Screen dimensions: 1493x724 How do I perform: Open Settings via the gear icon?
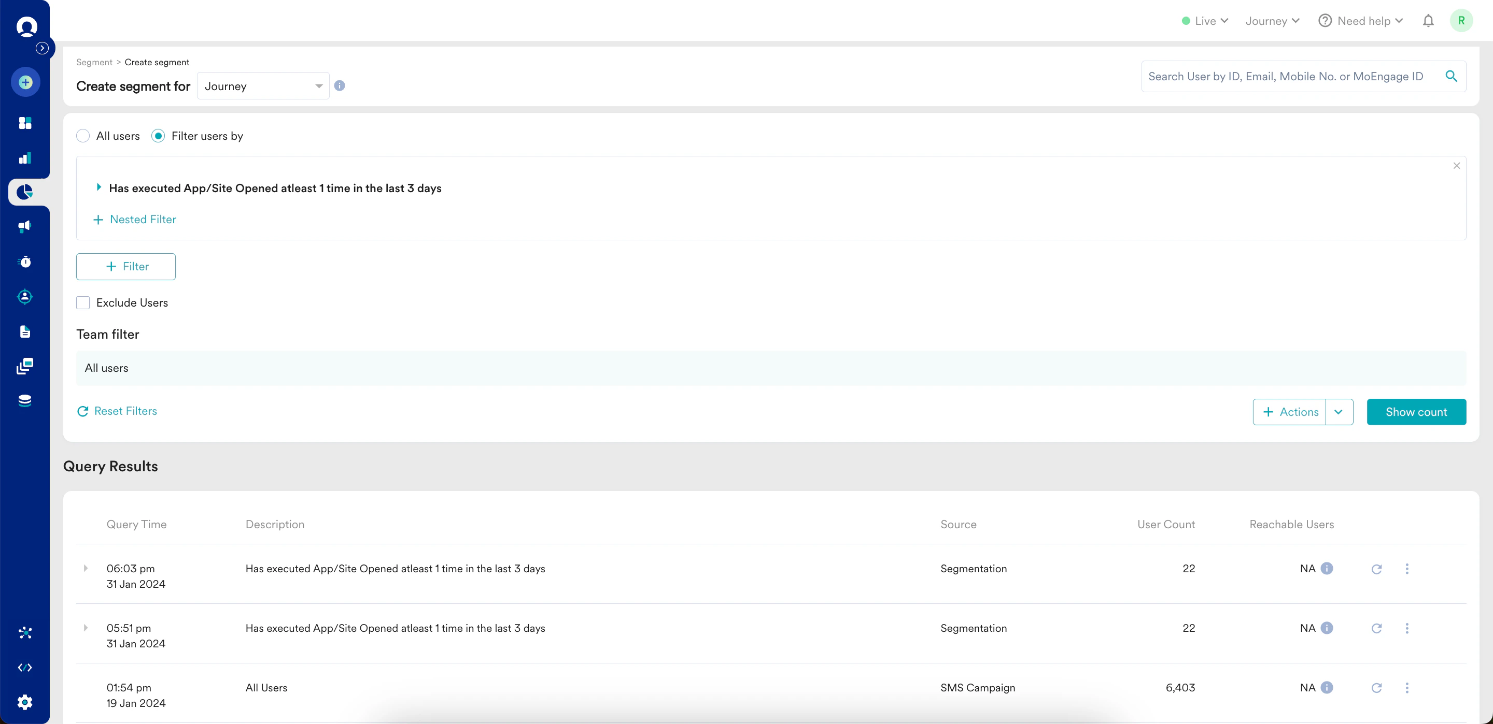[25, 702]
